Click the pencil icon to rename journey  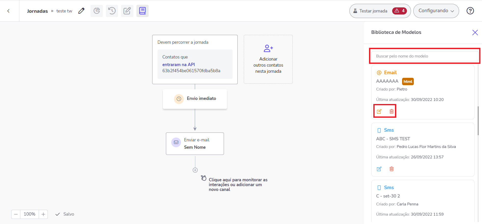click(81, 11)
